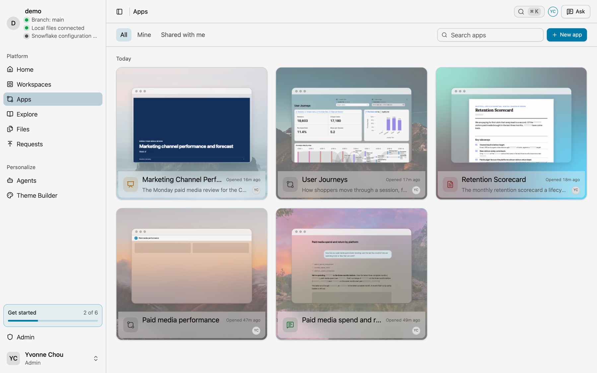
Task: Focus the Search apps field
Action: tap(490, 35)
